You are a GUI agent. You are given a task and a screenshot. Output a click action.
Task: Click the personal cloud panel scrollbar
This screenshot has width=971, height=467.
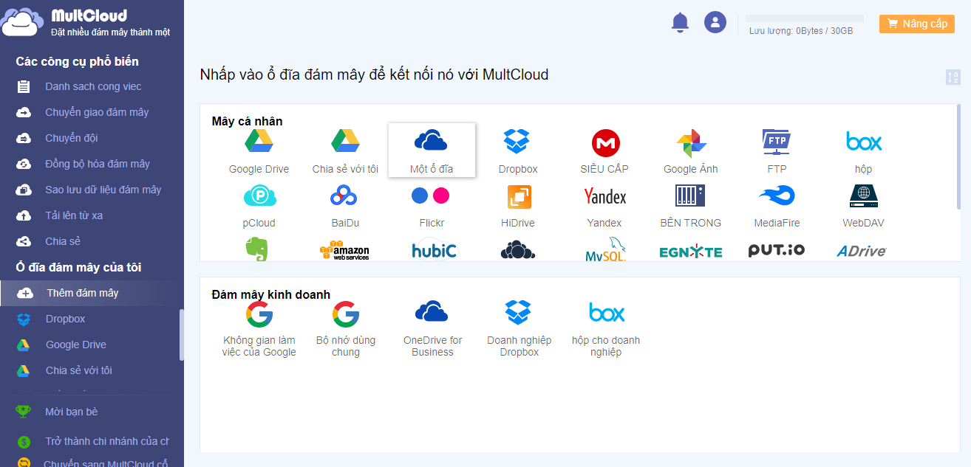point(959,156)
